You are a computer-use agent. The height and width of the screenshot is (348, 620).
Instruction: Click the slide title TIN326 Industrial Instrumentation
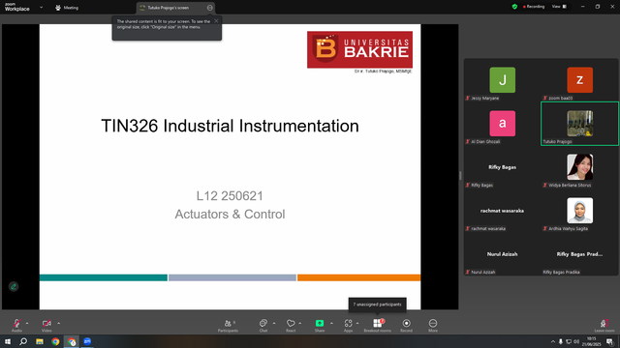pyautogui.click(x=231, y=126)
